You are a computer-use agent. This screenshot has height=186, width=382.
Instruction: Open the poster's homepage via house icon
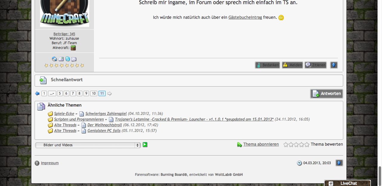[x=54, y=59]
